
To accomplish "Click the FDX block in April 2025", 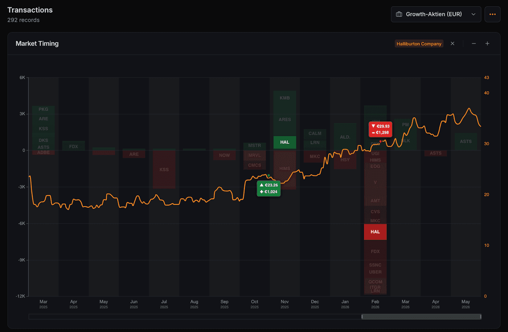I will pos(74,146).
